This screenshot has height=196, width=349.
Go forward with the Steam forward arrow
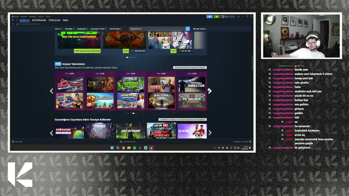point(17,20)
